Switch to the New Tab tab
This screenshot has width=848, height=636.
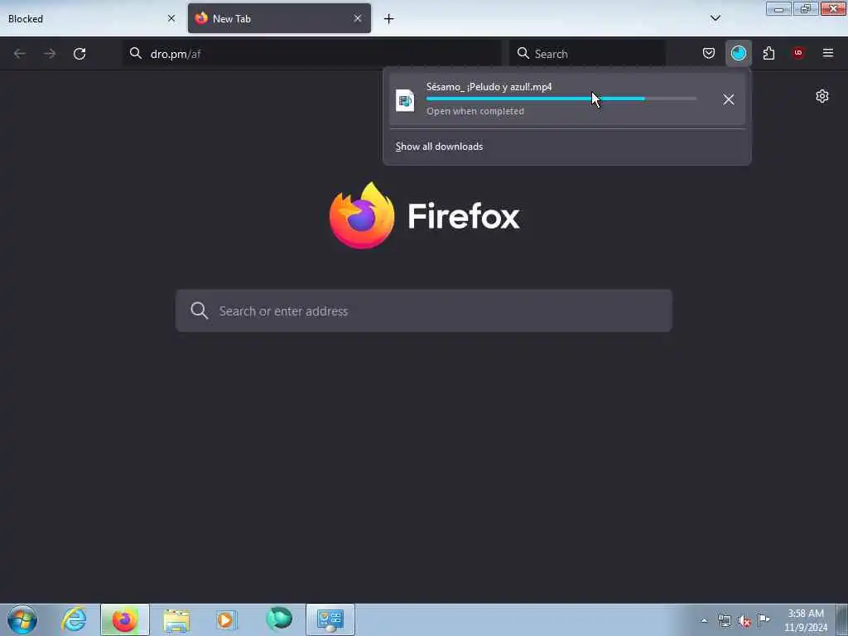click(x=279, y=18)
